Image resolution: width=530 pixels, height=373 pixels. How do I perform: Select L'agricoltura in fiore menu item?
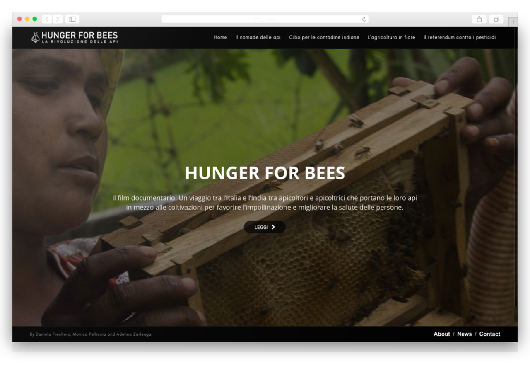tap(391, 37)
